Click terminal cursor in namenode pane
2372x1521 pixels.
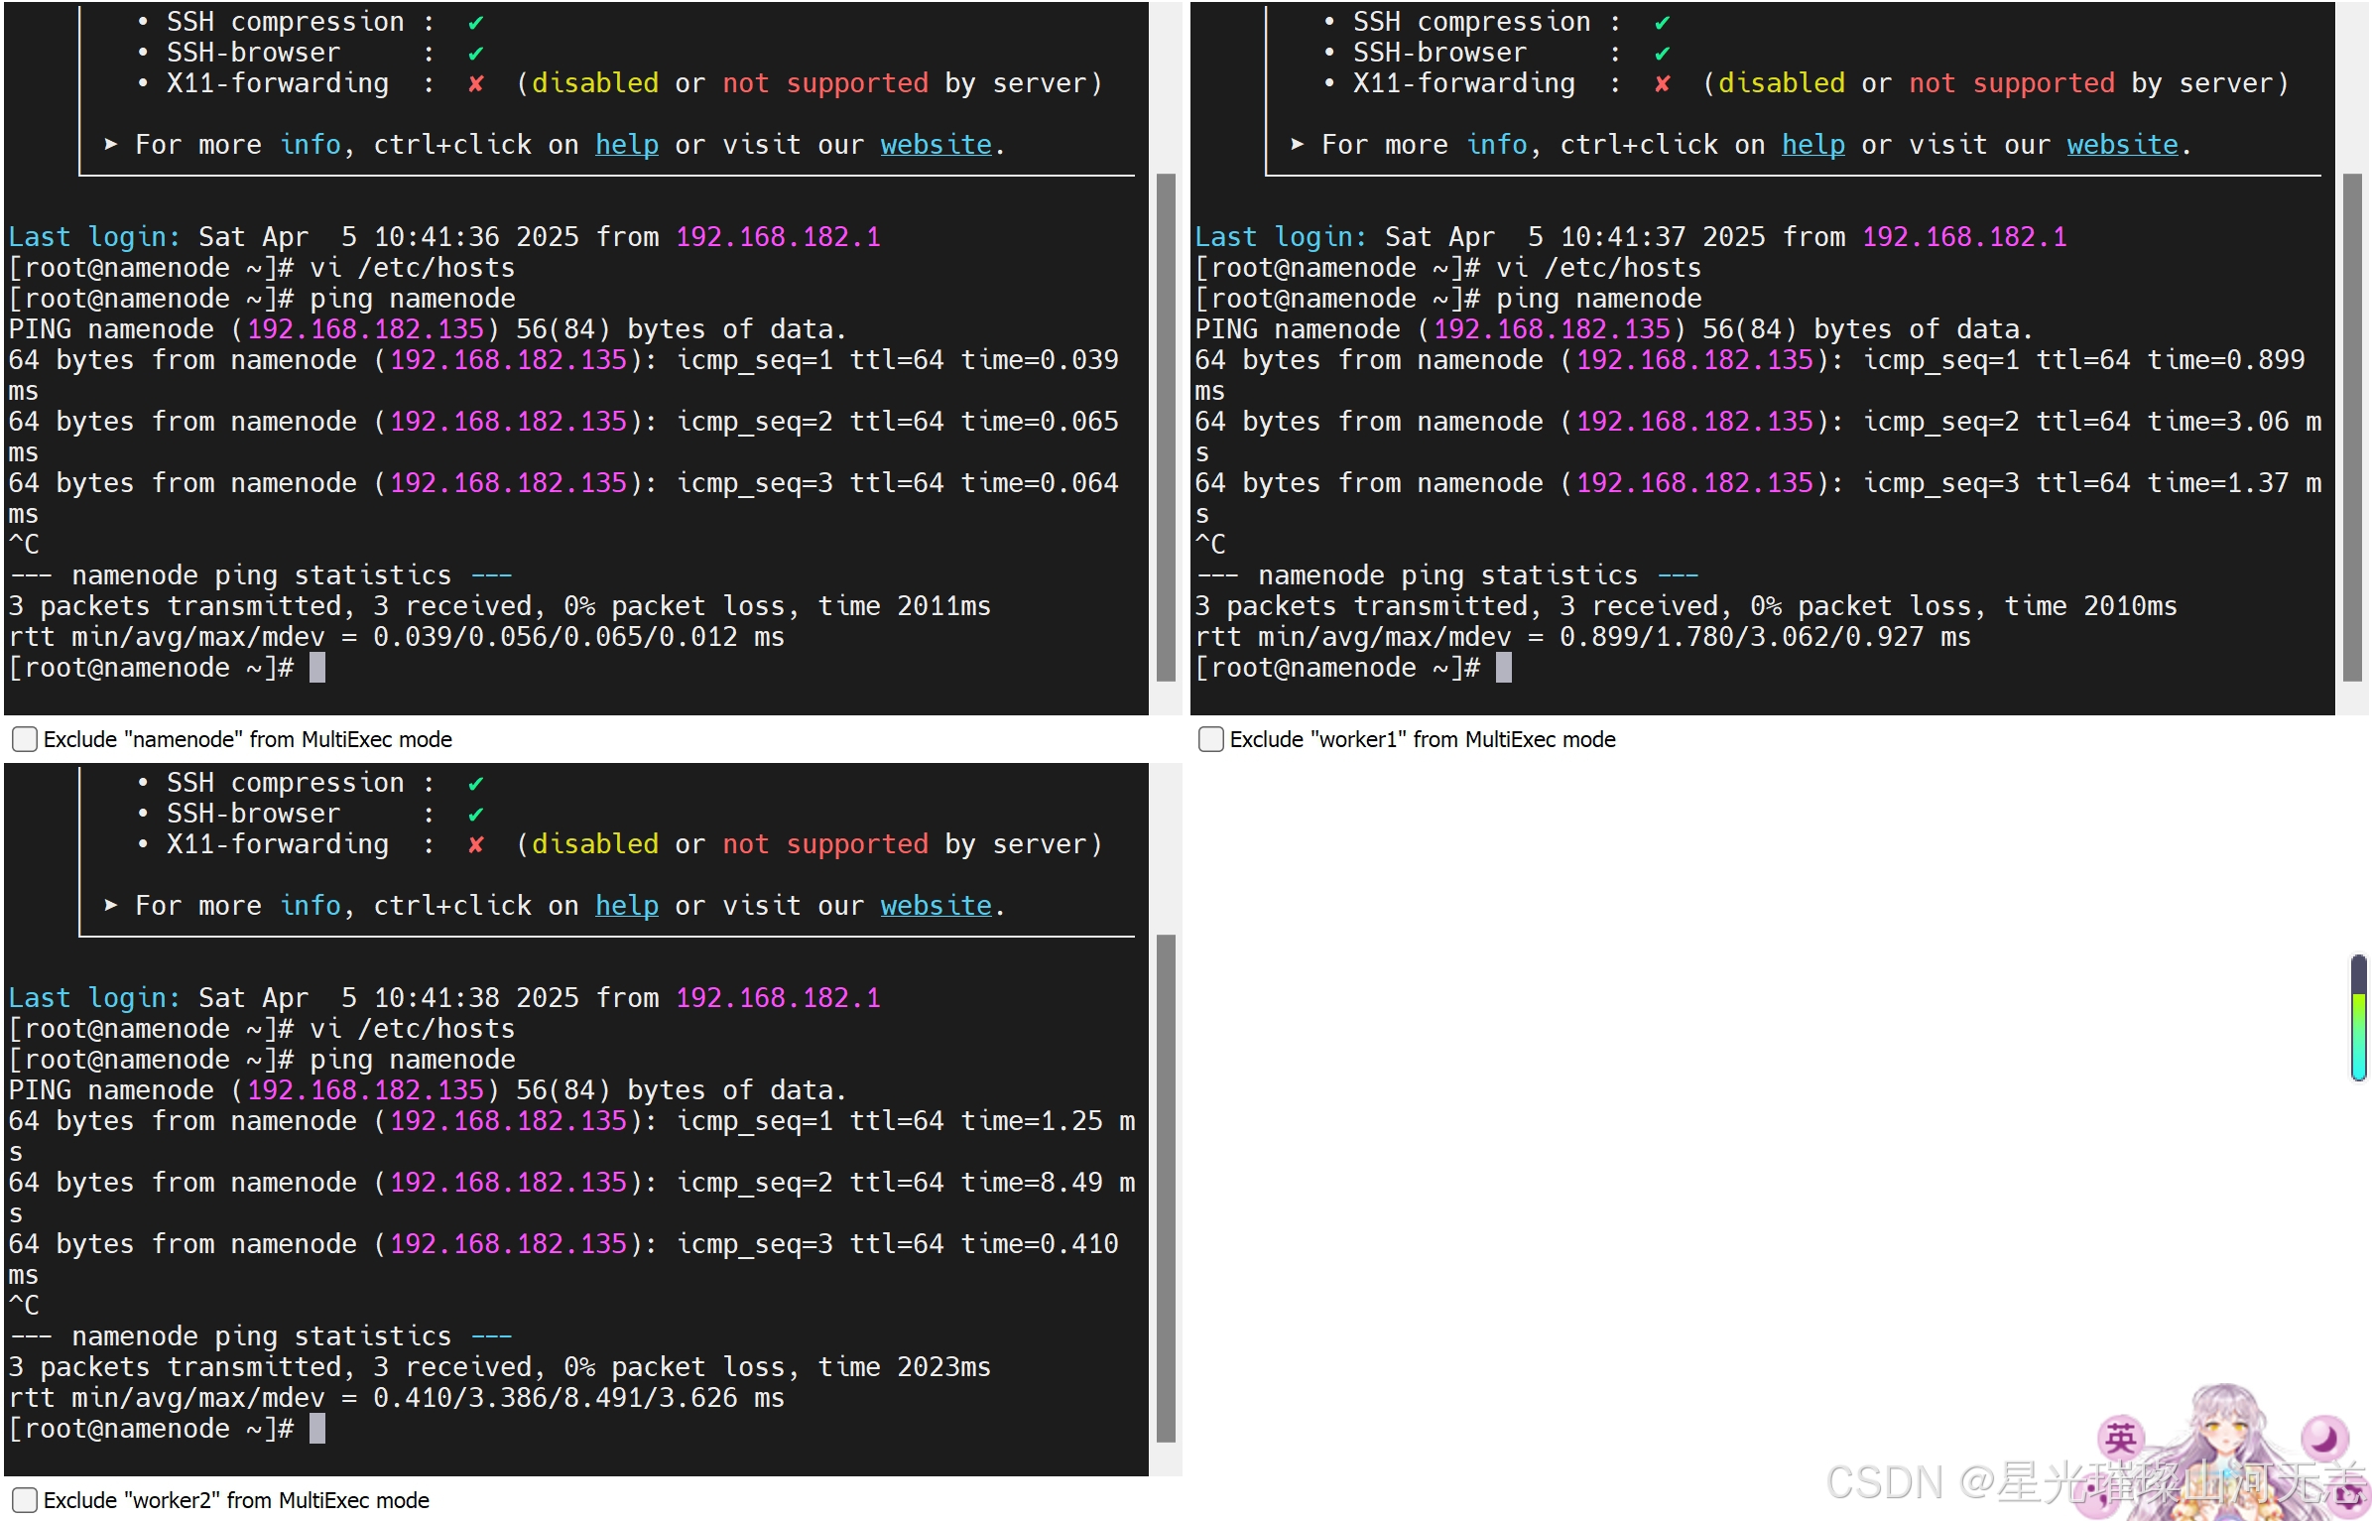pyautogui.click(x=317, y=668)
